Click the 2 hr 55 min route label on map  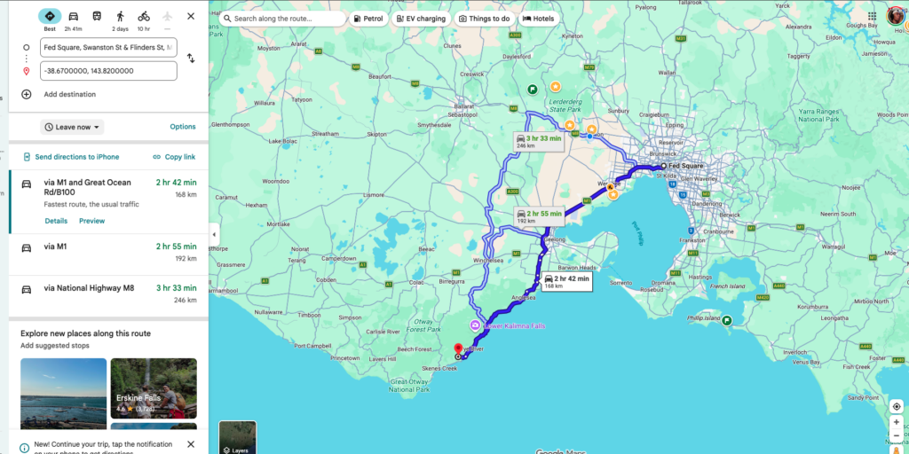539,216
